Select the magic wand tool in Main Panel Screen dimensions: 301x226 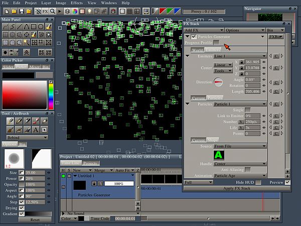27,42
